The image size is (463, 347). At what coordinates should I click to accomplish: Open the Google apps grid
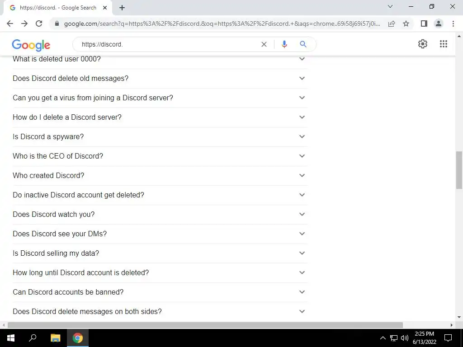[444, 44]
